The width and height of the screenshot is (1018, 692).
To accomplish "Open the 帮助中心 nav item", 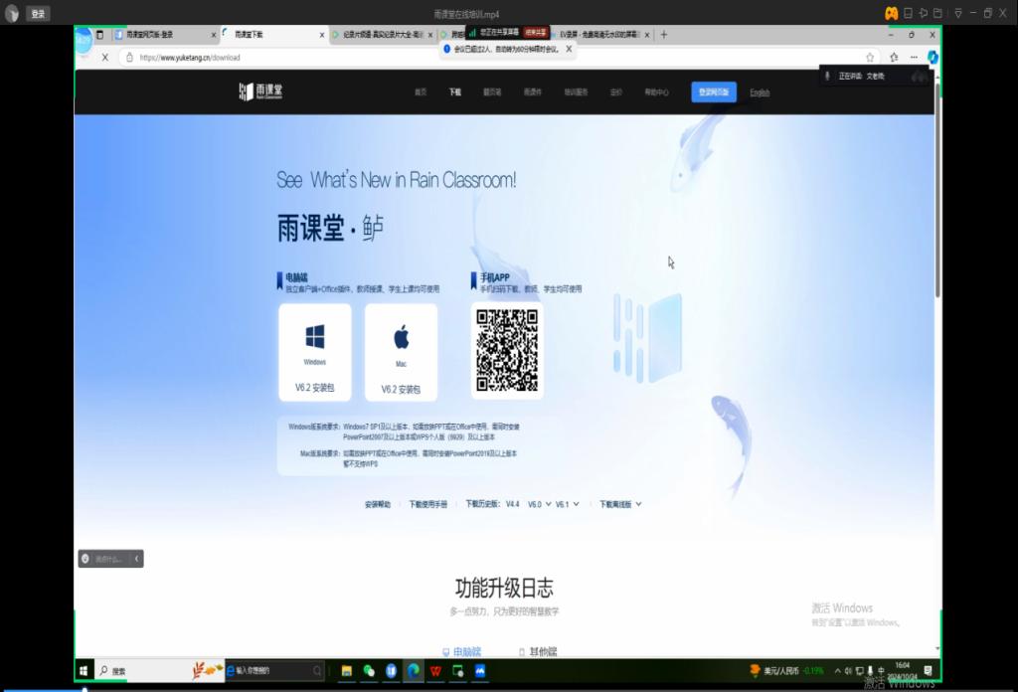I will coord(656,92).
